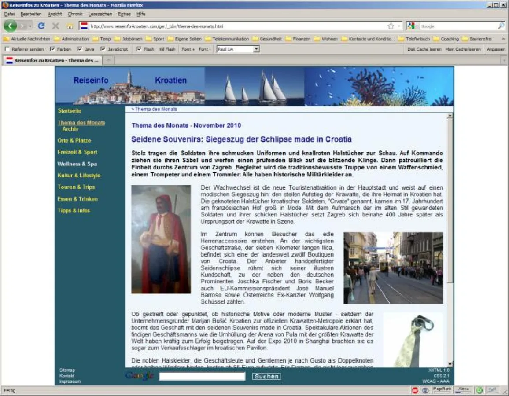Click the article vertical scrollbar thumb
Image resolution: width=509 pixels, height=396 pixels.
[450, 198]
